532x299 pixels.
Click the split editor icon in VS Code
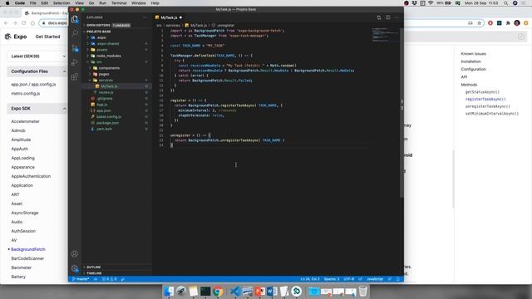[388, 17]
